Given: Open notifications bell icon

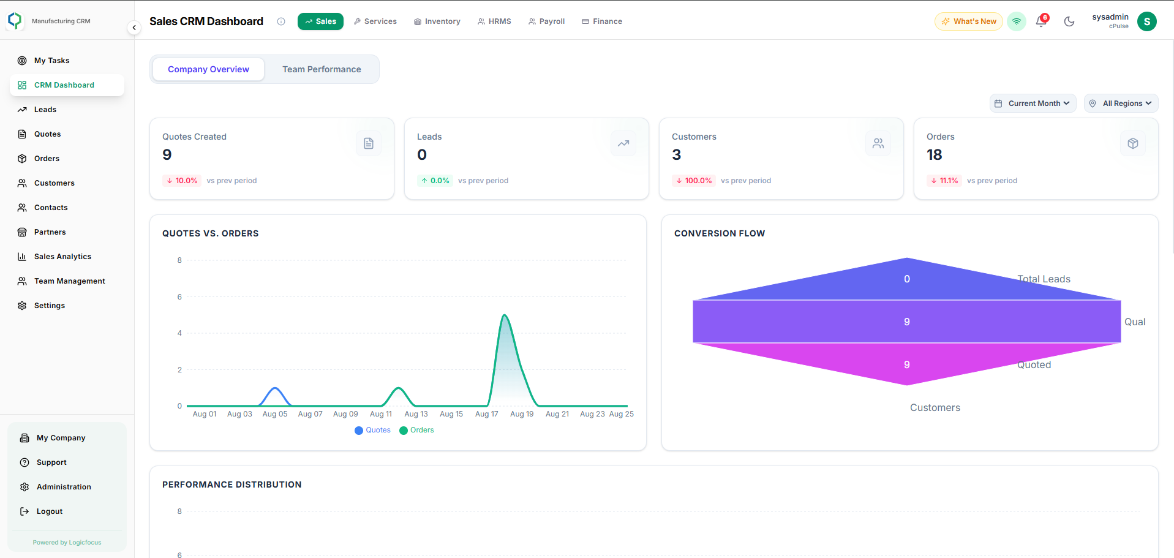Looking at the screenshot, I should 1041,21.
